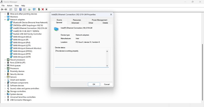
Task: Click Device status scroll up arrow
Action: pyautogui.click(x=107, y=51)
